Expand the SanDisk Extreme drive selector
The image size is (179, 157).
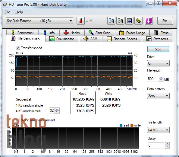coord(39,21)
